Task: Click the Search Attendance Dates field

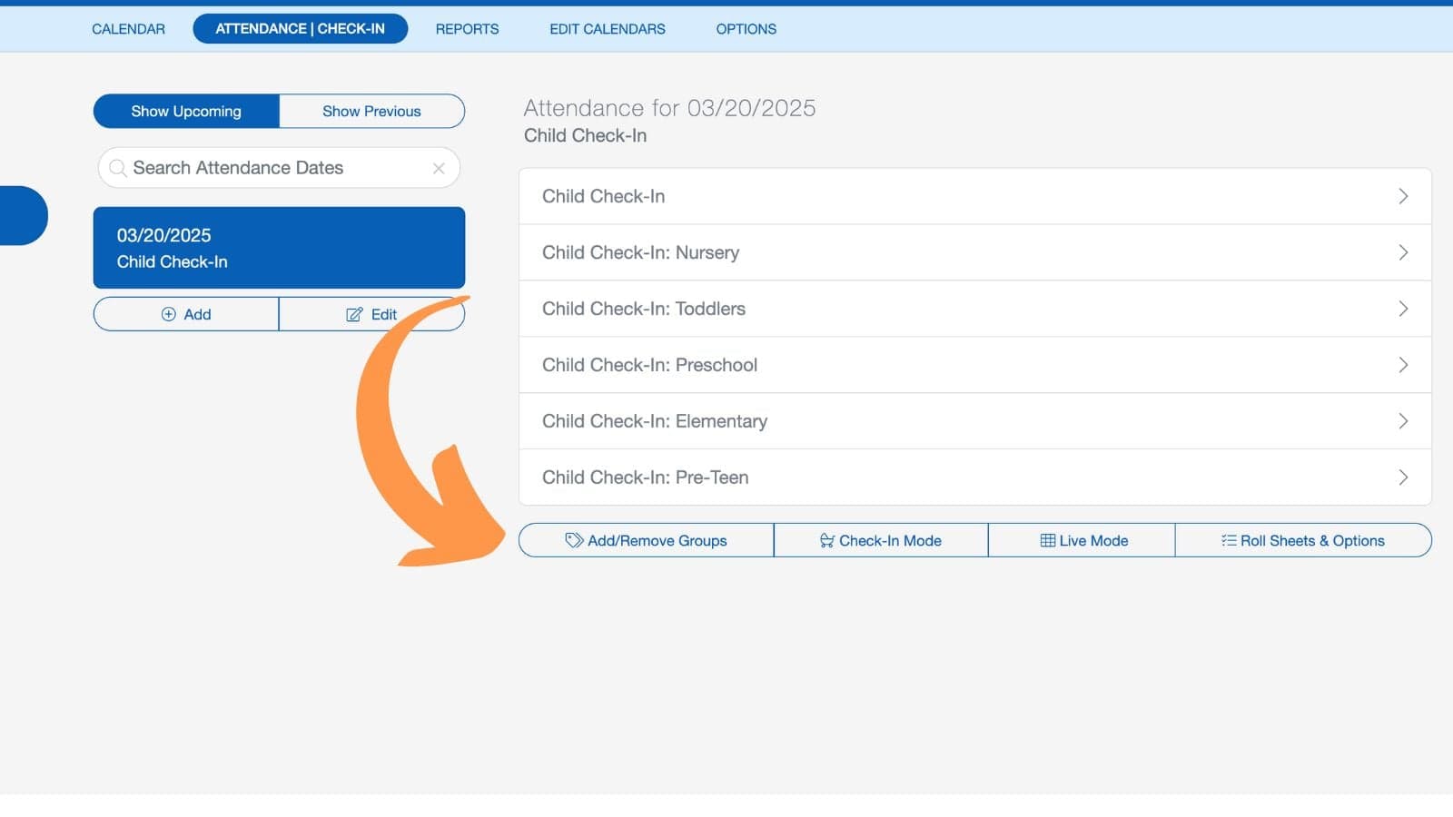Action: point(279,168)
